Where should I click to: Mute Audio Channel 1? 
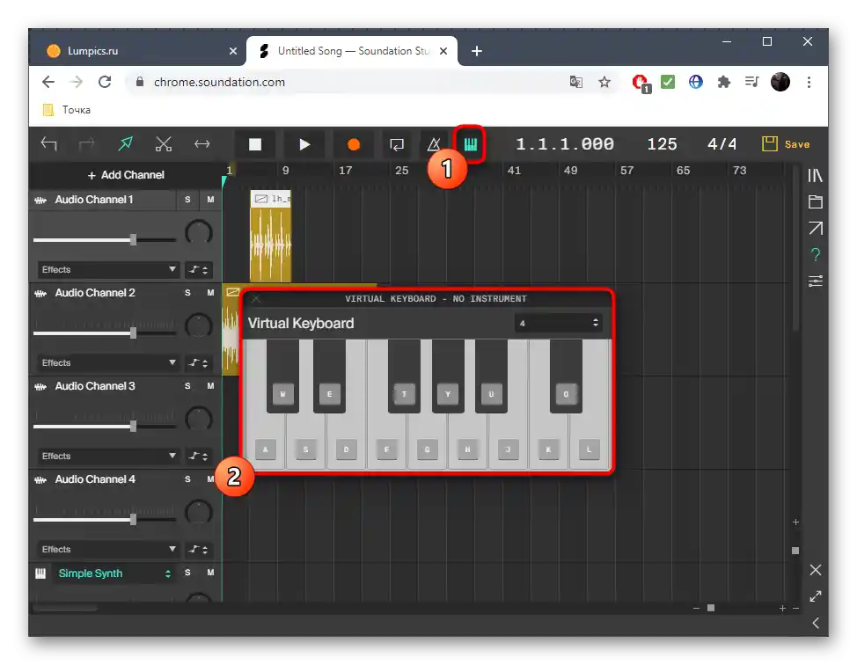click(210, 200)
